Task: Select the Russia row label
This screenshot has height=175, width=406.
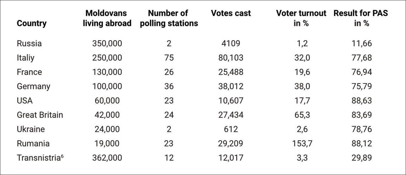Action: pyautogui.click(x=29, y=44)
